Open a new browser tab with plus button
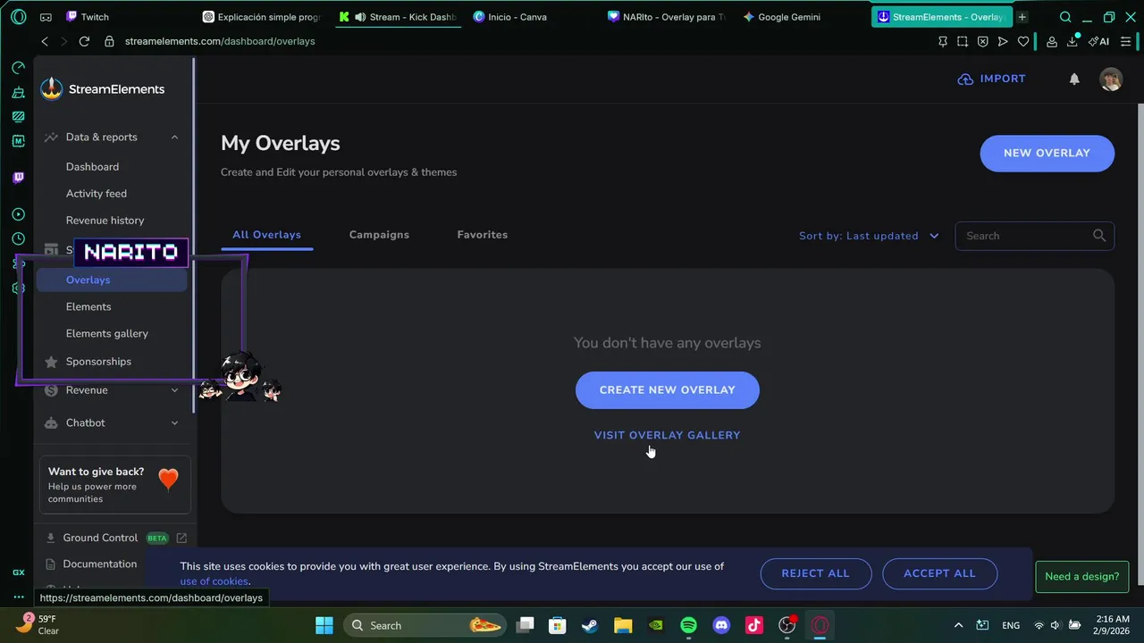The image size is (1144, 643). (1022, 17)
